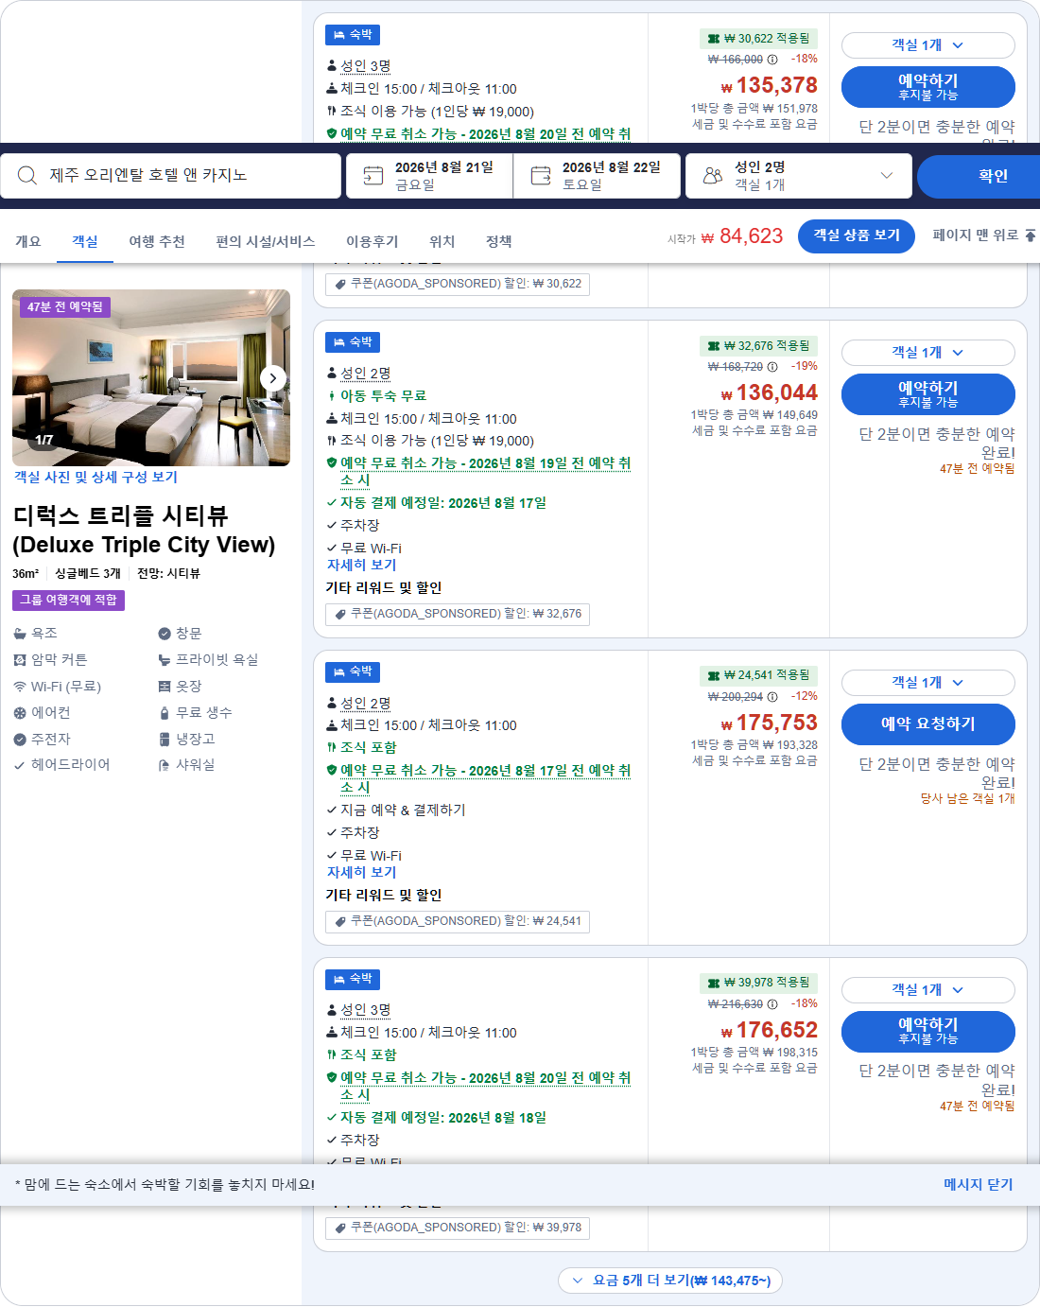Click the 그룹 여행객에 적합 badge
The image size is (1040, 1307).
[x=69, y=601]
